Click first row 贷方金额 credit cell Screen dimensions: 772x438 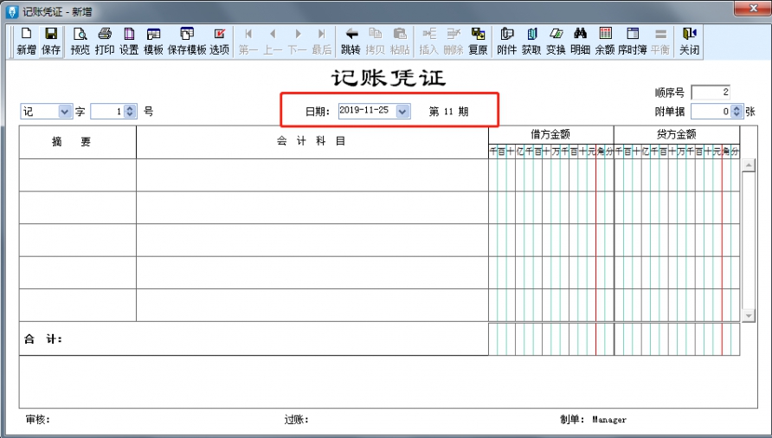pos(677,175)
